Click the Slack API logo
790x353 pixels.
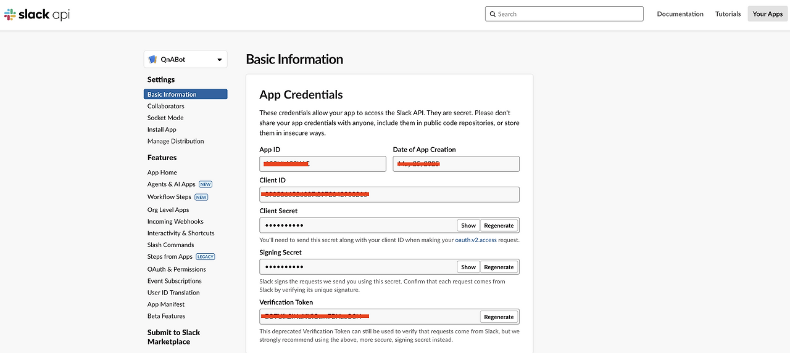[x=37, y=14]
